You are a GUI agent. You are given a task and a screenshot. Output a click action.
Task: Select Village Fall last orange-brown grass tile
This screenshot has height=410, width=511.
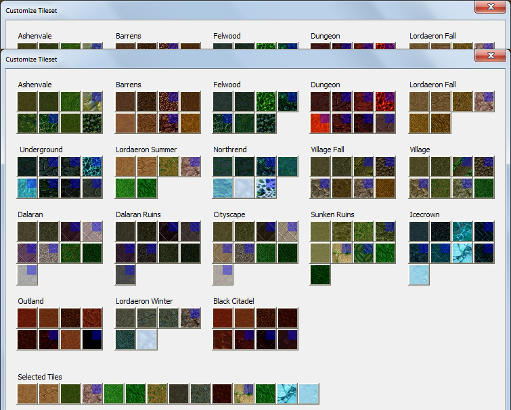point(385,188)
